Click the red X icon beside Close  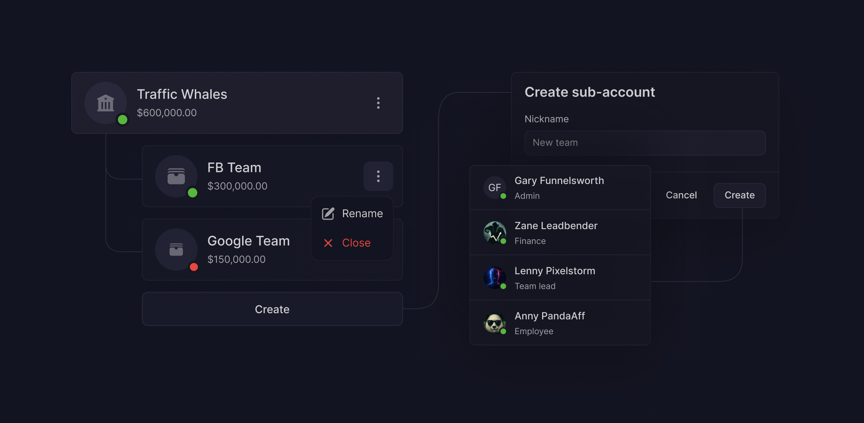pos(328,243)
